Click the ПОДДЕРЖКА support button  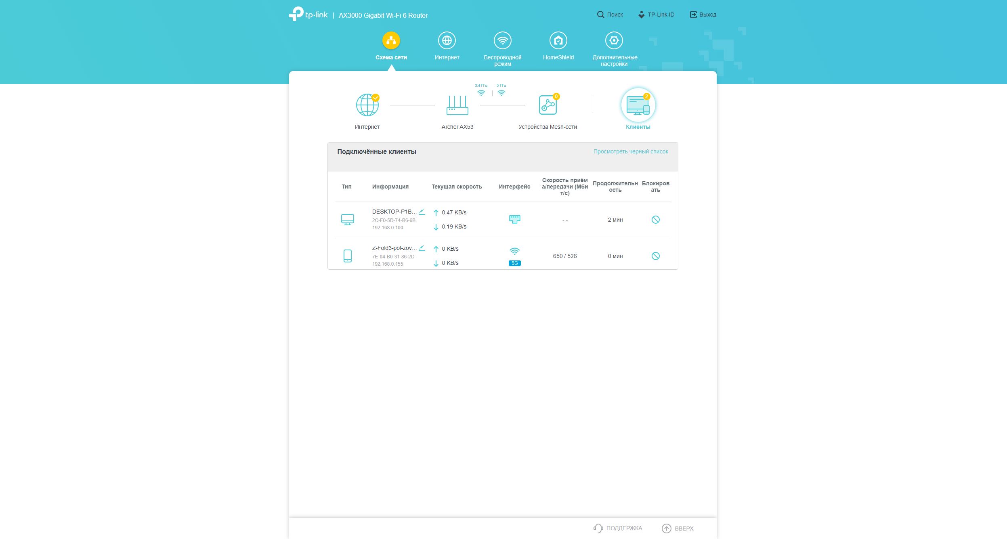tap(618, 528)
